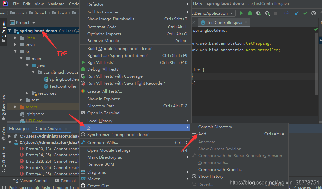Collapse the java folder

(x=27, y=66)
